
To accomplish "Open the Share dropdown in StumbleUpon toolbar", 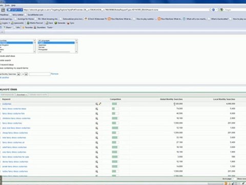I will pos(8,27).
